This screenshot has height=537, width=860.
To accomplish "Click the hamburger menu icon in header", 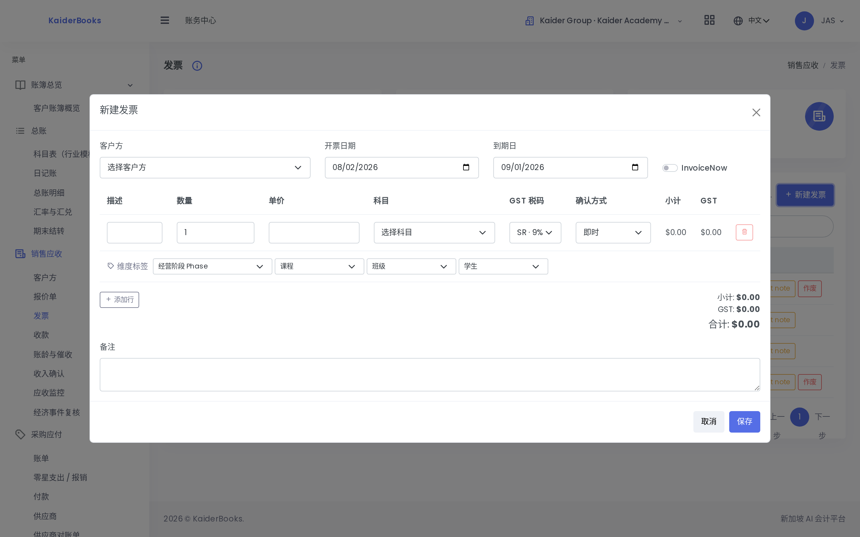I will click(165, 20).
